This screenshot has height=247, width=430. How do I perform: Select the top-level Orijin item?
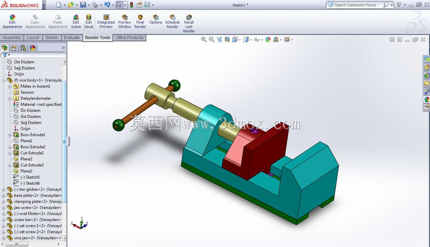(19, 74)
